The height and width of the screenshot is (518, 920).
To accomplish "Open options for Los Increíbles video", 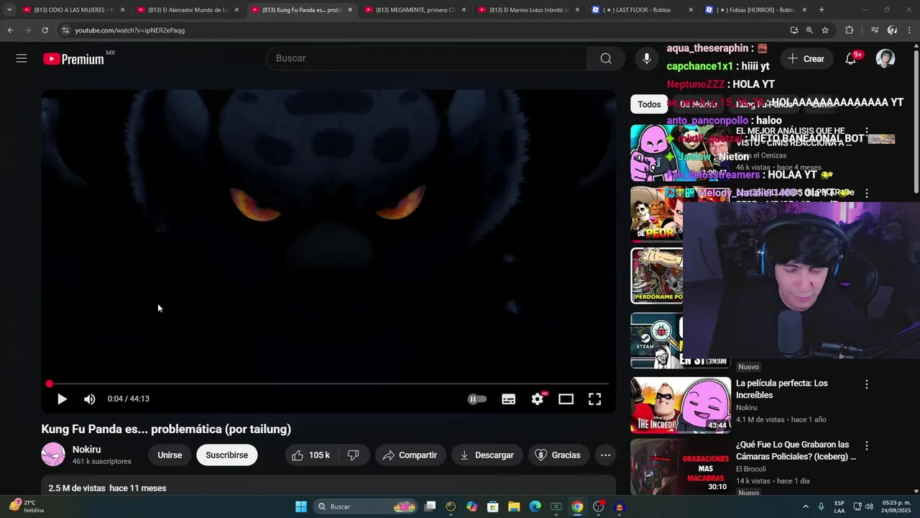I will click(867, 384).
